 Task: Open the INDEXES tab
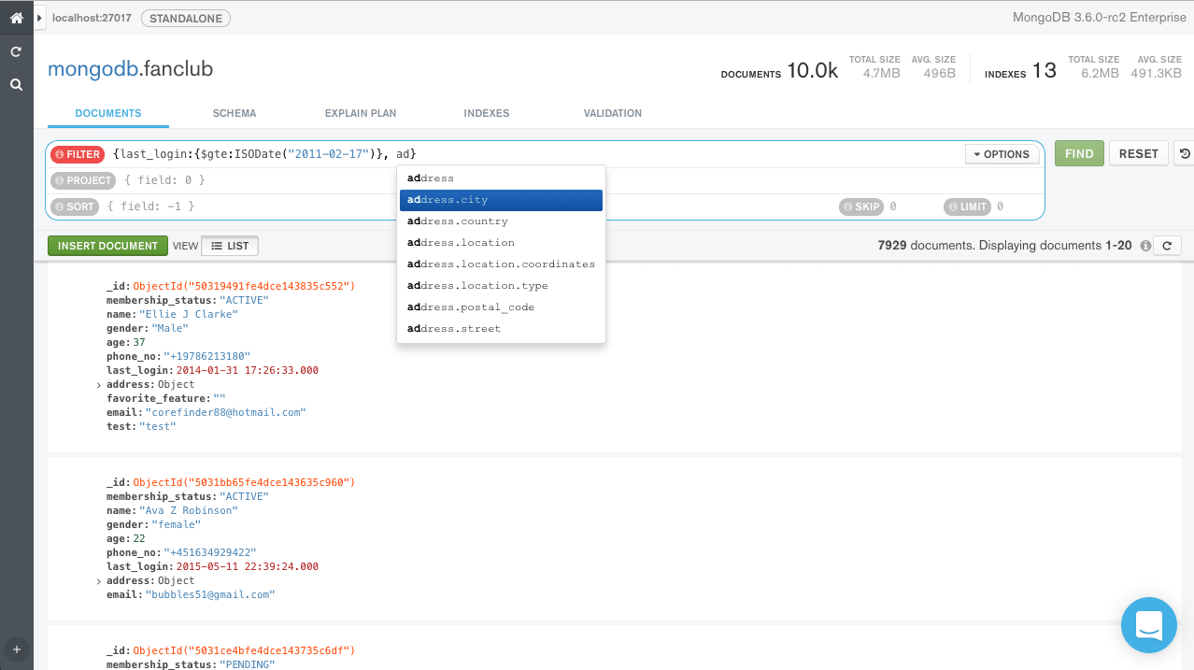487,113
